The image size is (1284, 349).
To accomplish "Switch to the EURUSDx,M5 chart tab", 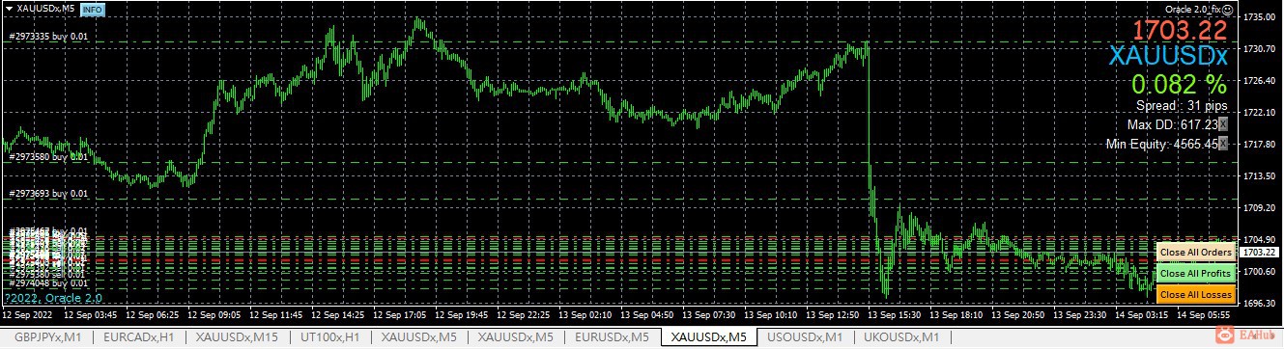I will pos(613,337).
